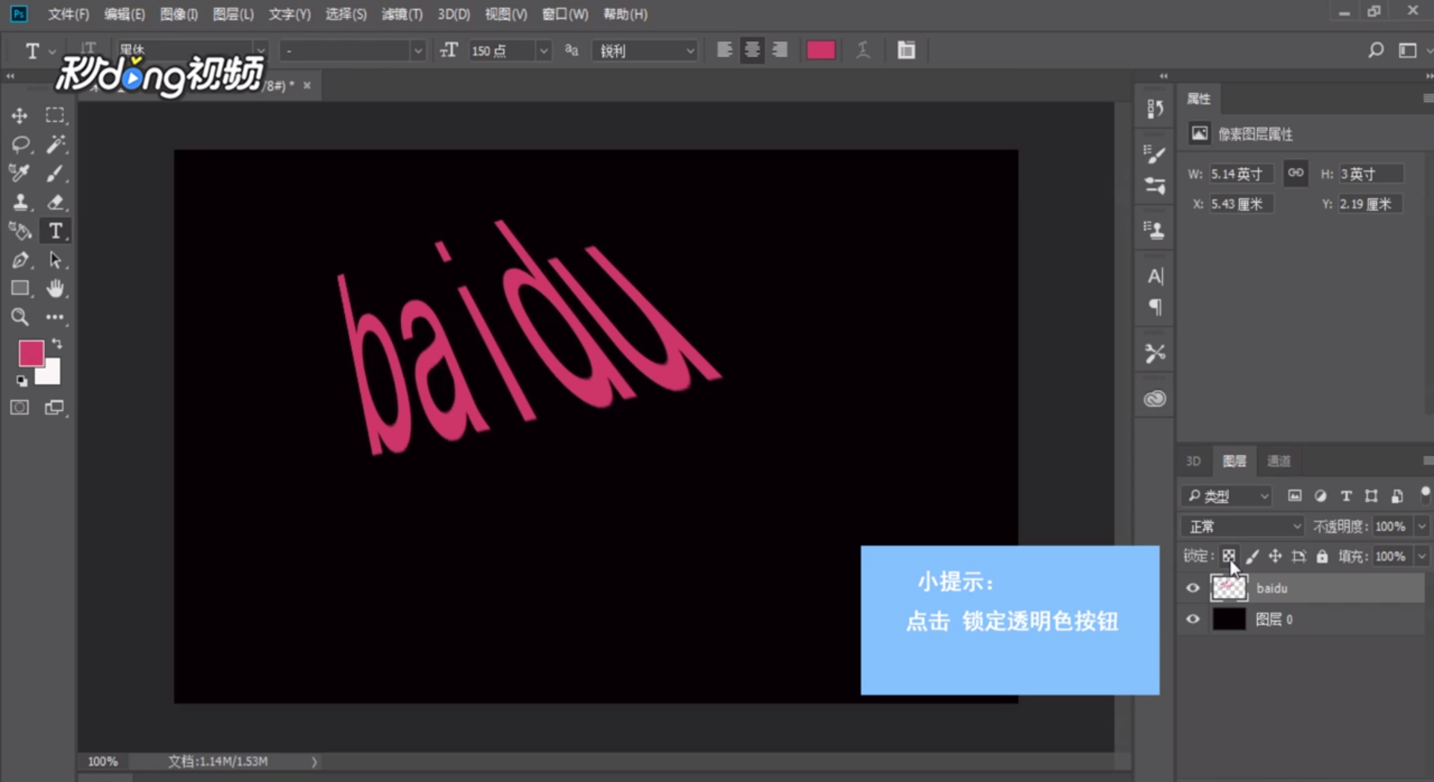Click the baidu layer thumbnail

pyautogui.click(x=1229, y=588)
